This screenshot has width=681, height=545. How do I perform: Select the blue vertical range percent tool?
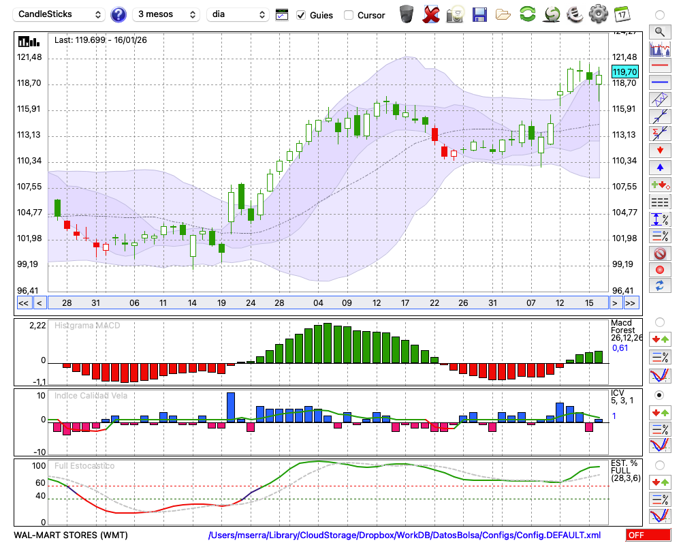pyautogui.click(x=660, y=219)
